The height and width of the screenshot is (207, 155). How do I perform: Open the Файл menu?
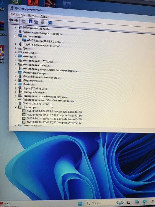[x=14, y=14]
